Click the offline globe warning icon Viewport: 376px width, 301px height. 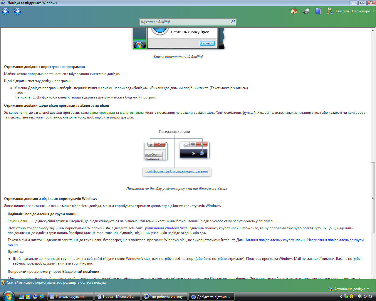pyautogui.click(x=331, y=289)
